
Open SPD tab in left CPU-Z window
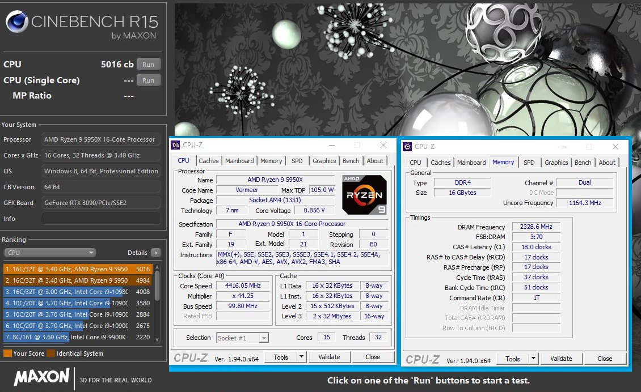(x=297, y=161)
